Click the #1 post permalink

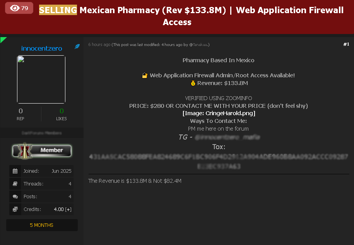pos(346,44)
